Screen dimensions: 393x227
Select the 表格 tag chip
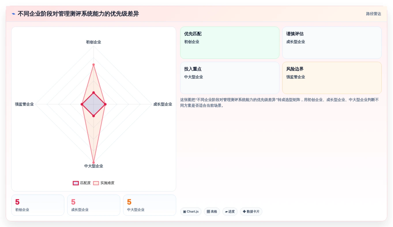(212, 212)
